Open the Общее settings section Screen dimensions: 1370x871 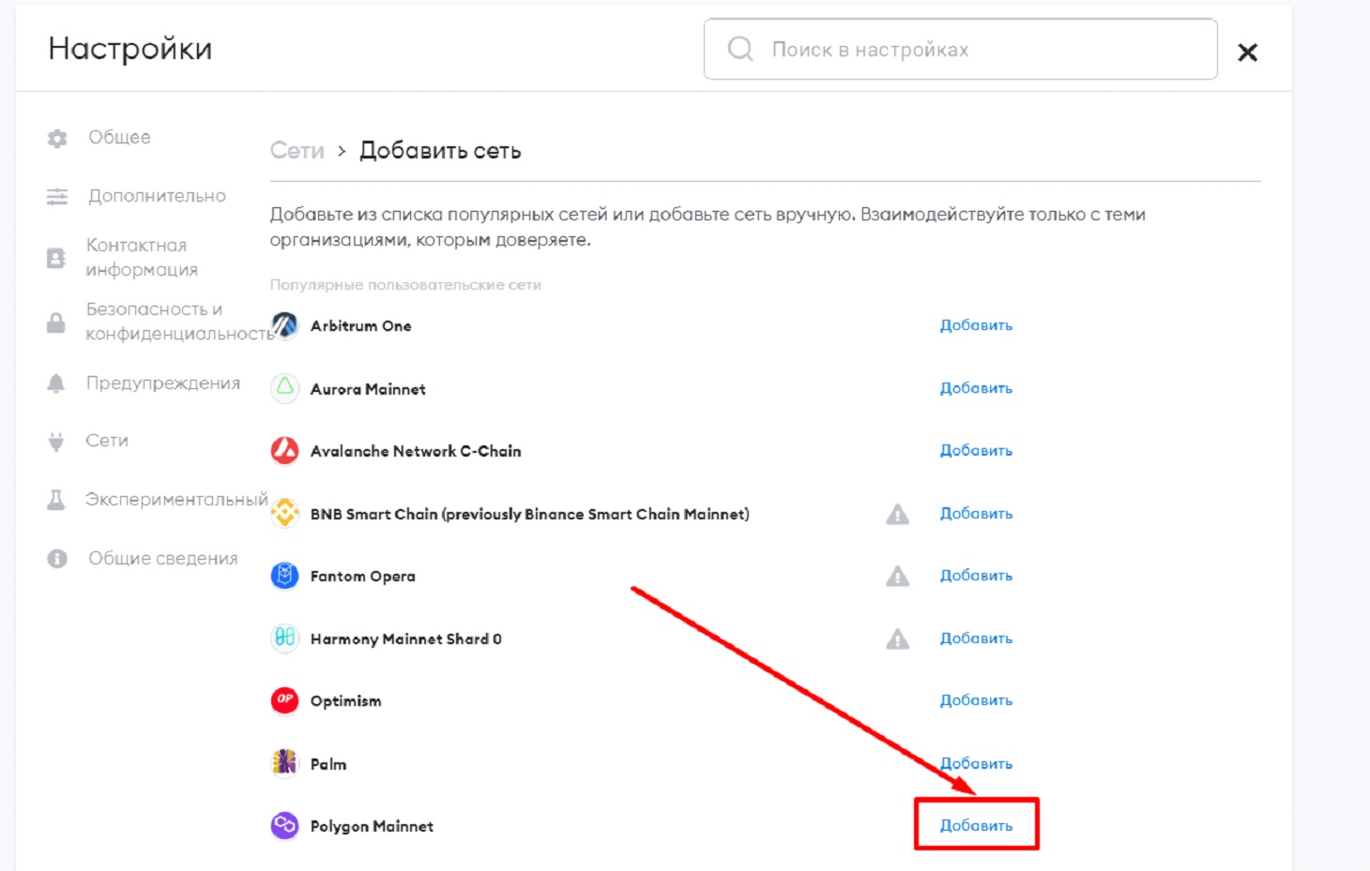click(x=119, y=138)
